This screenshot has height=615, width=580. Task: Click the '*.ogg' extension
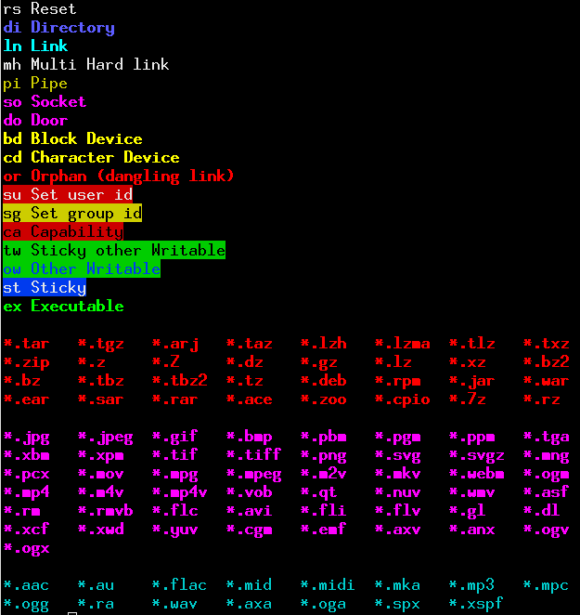pyautogui.click(x=26, y=605)
